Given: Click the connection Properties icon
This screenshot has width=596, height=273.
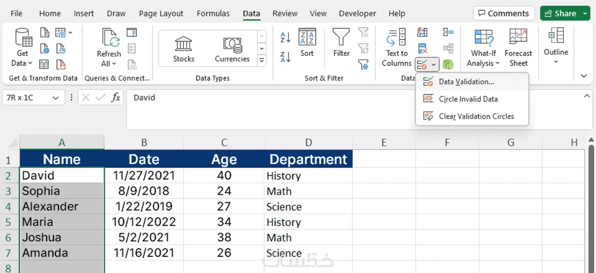Looking at the screenshot, I should click(x=132, y=48).
